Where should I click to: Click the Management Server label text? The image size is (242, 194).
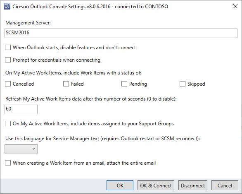(28, 23)
